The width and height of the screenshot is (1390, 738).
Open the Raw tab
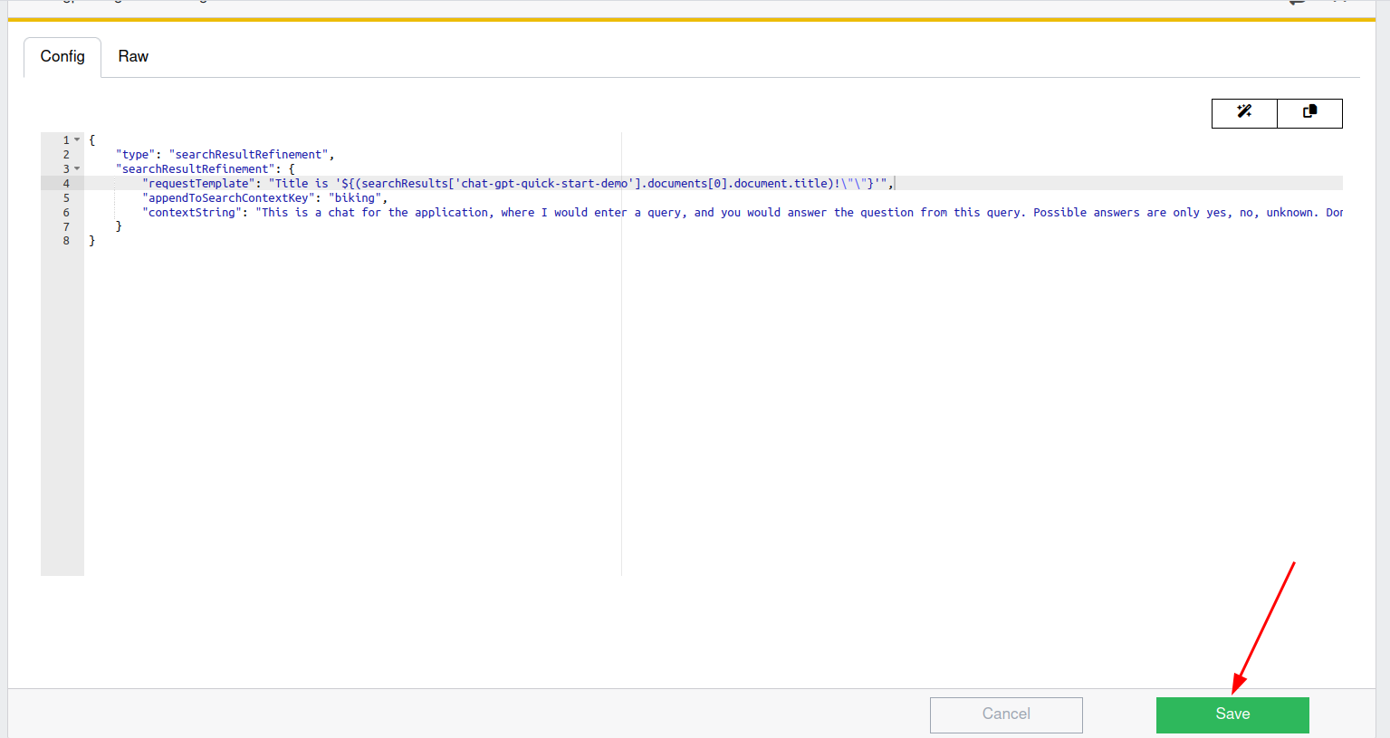133,56
